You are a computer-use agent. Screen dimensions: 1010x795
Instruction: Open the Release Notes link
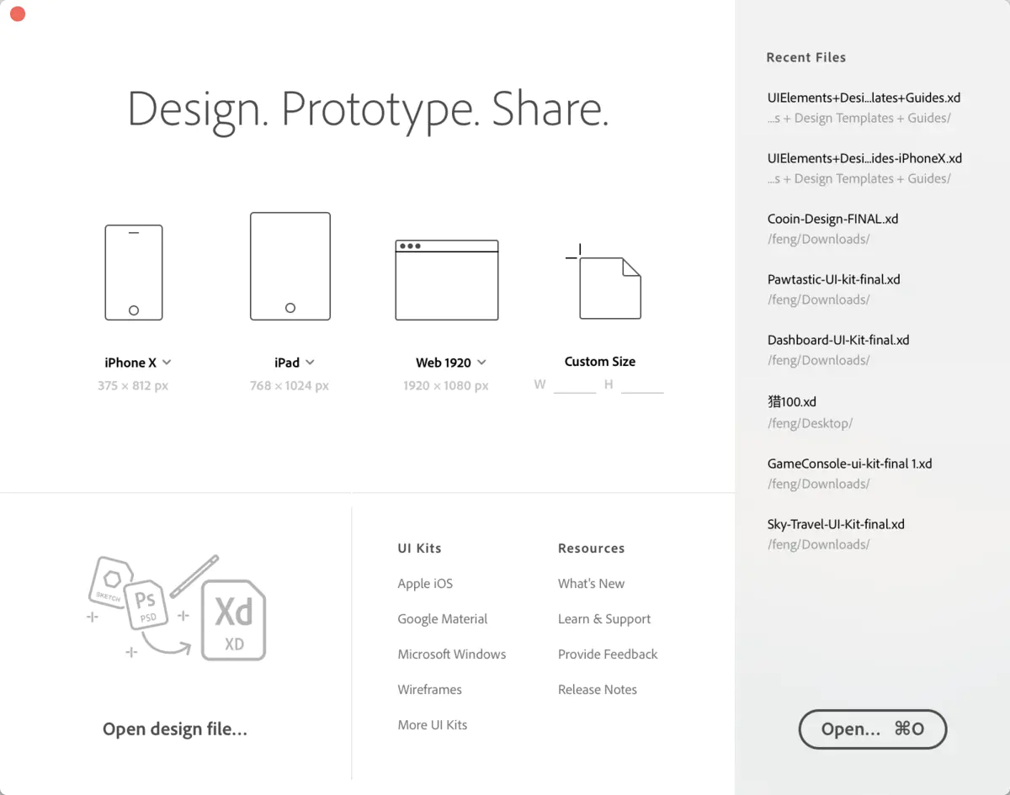point(598,690)
